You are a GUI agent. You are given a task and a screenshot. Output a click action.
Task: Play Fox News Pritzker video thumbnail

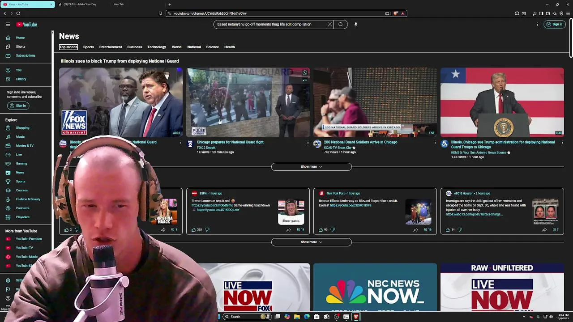tap(121, 102)
